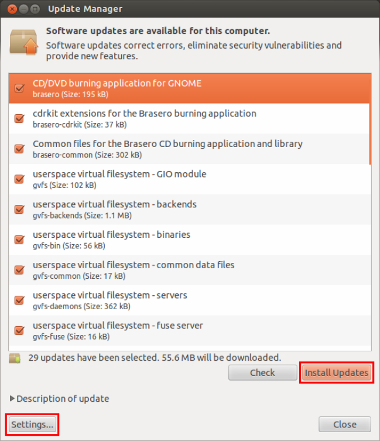Click the Close button at bottom

(345, 425)
